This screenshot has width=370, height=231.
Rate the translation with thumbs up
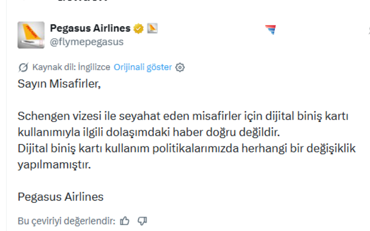click(124, 221)
